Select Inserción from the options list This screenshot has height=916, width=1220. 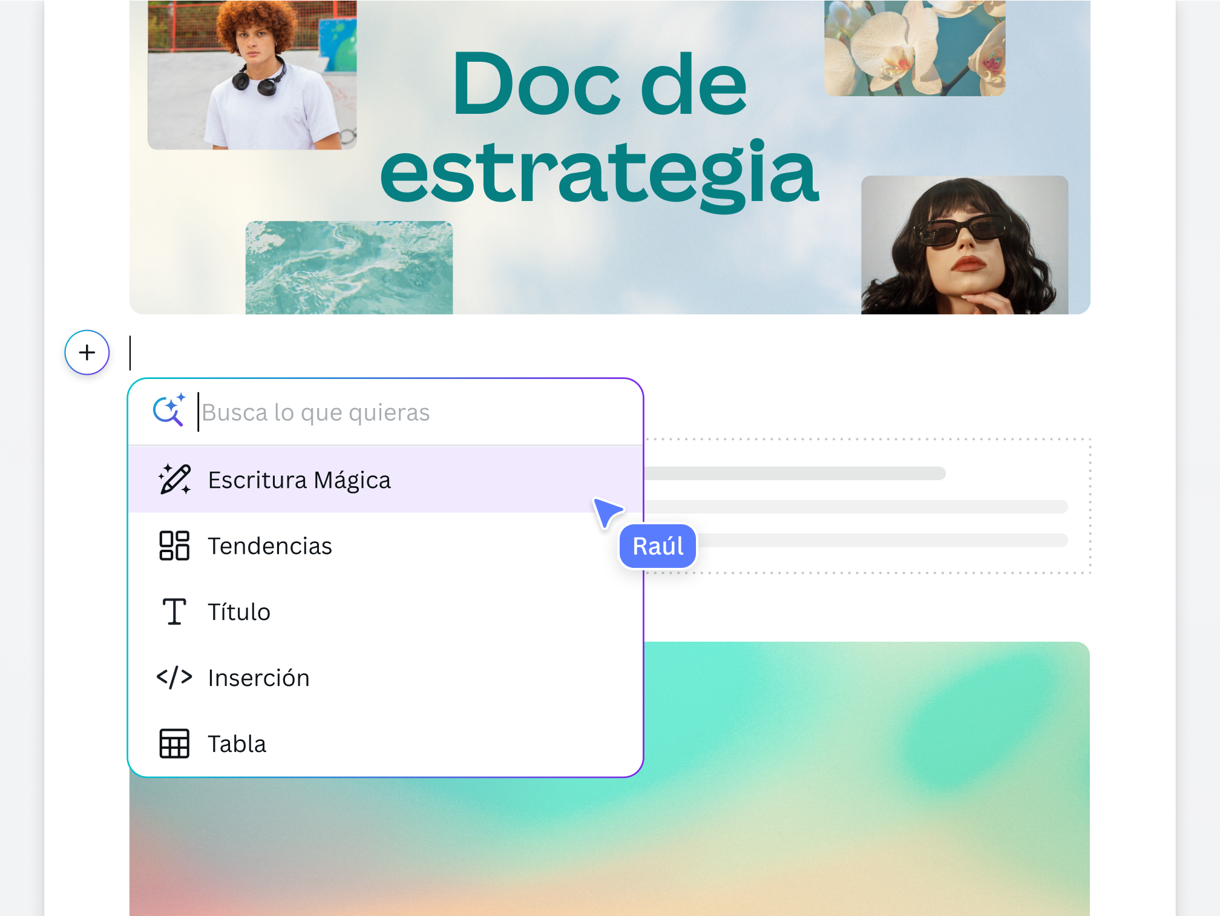[259, 677]
